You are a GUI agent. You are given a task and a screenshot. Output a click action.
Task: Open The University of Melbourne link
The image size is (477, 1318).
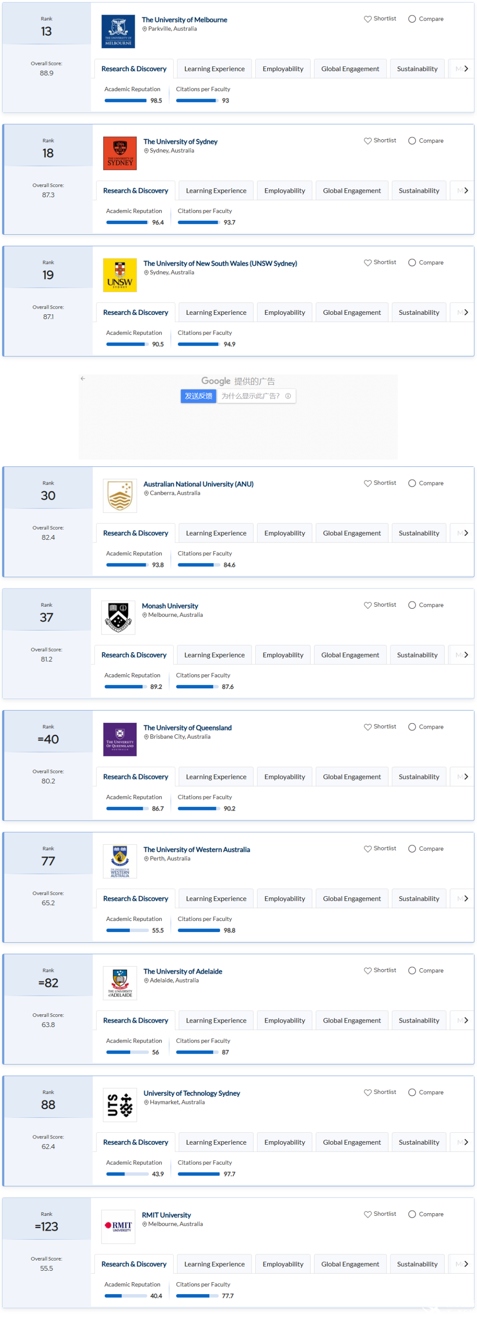185,19
